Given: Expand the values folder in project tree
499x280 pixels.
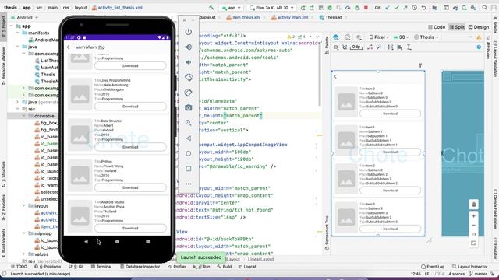Looking at the screenshot, I should pyautogui.click(x=24, y=254).
